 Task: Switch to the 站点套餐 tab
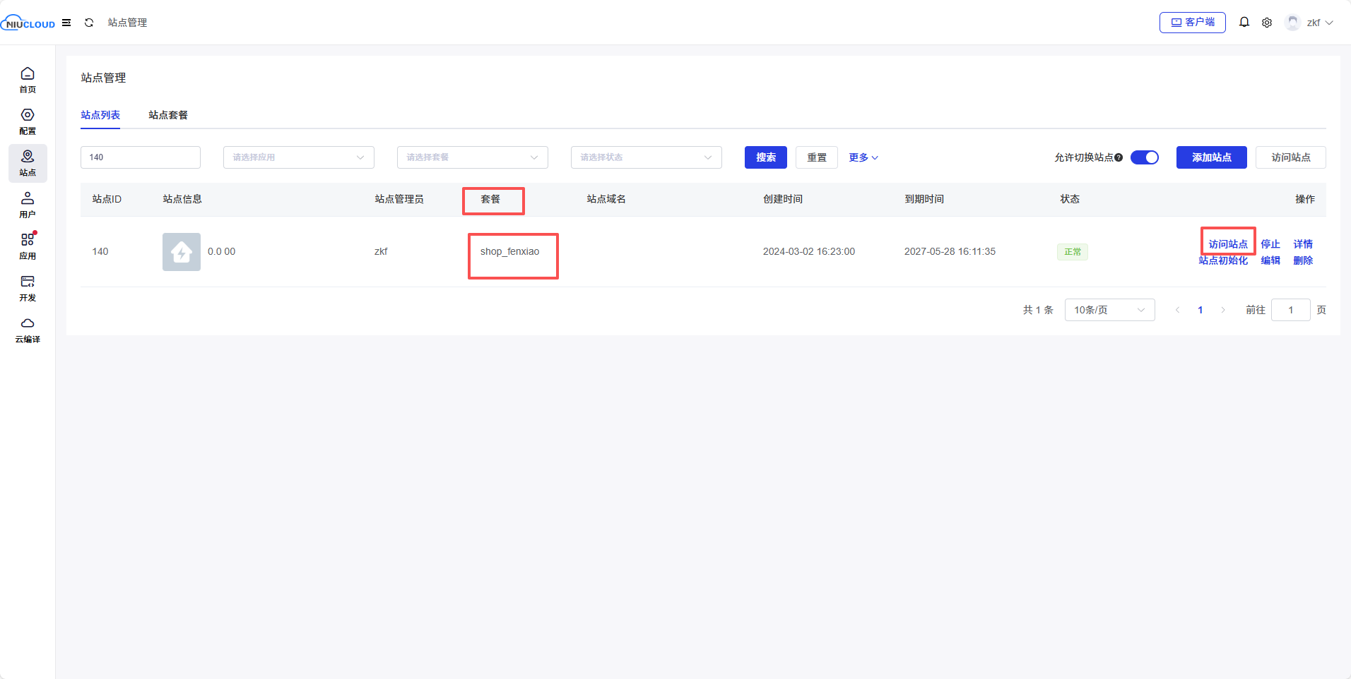click(x=168, y=115)
